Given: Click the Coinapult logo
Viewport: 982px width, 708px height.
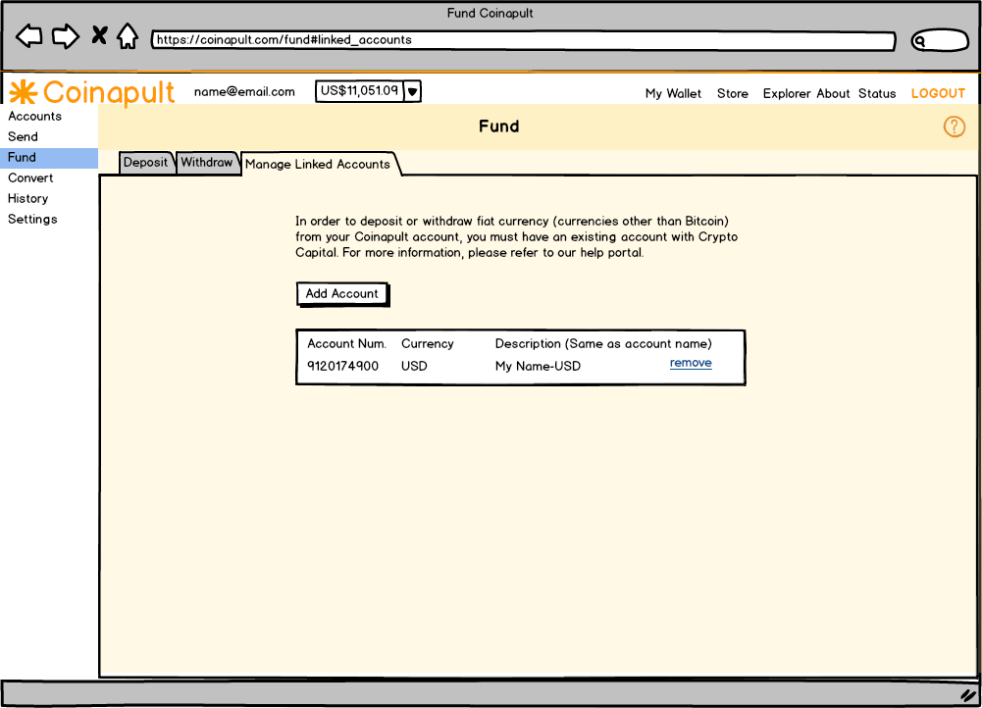Looking at the screenshot, I should pos(92,92).
